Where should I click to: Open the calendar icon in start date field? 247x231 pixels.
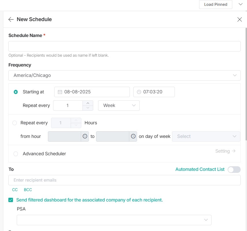point(60,92)
